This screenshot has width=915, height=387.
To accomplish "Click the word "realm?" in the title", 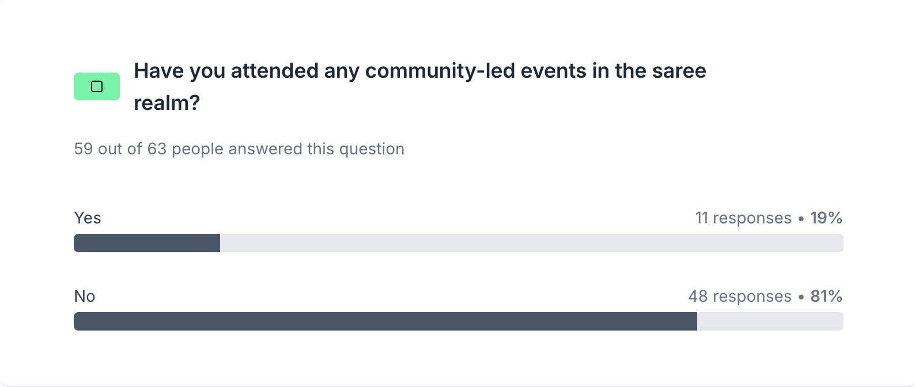I will [167, 103].
